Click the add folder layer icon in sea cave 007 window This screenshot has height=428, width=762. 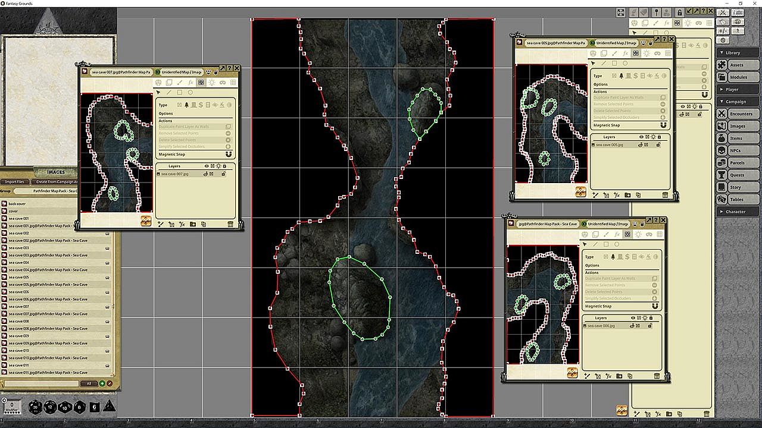point(193,224)
